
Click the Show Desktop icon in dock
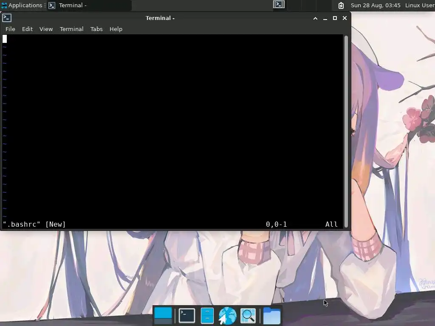[163, 315]
